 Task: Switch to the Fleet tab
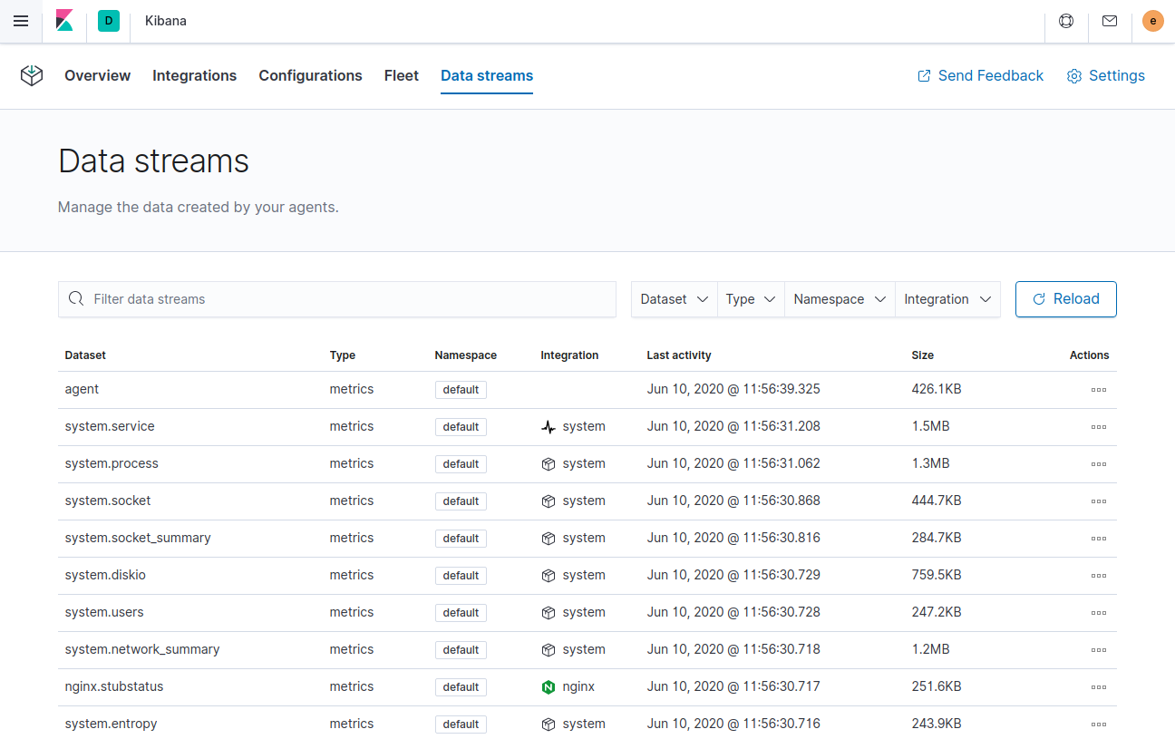tap(402, 76)
